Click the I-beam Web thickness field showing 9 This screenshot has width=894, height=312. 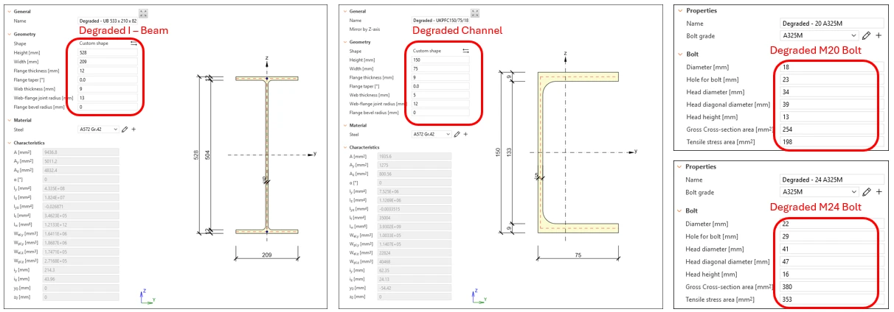108,89
